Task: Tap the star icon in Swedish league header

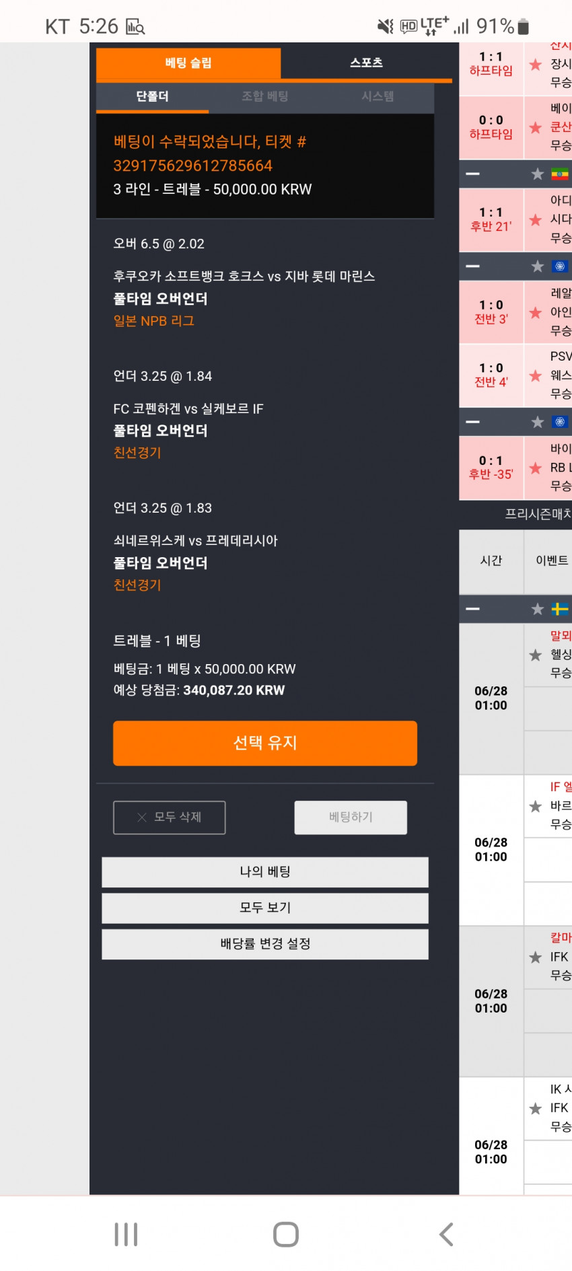Action: click(537, 609)
